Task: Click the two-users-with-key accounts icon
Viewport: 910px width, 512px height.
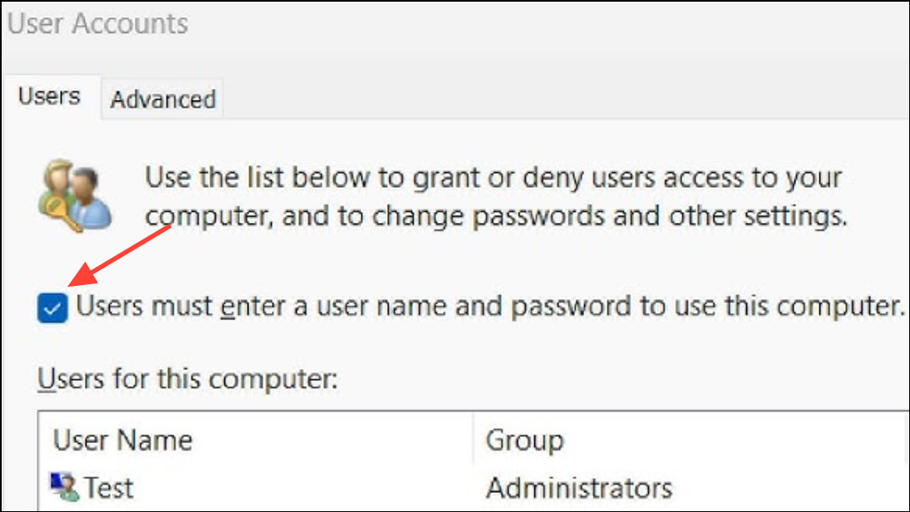Action: coord(75,196)
